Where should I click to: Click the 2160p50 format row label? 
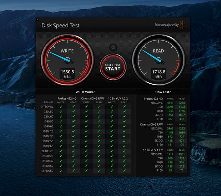coord(48,166)
